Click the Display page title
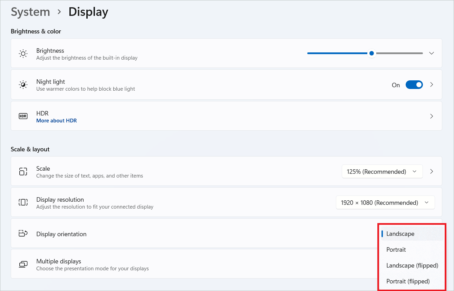The width and height of the screenshot is (454, 291). point(88,12)
